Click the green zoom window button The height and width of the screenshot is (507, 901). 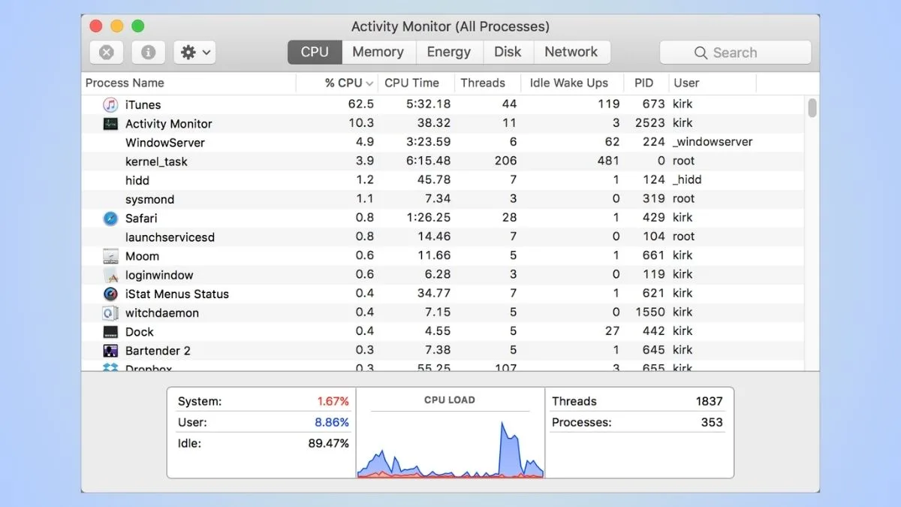tap(138, 26)
